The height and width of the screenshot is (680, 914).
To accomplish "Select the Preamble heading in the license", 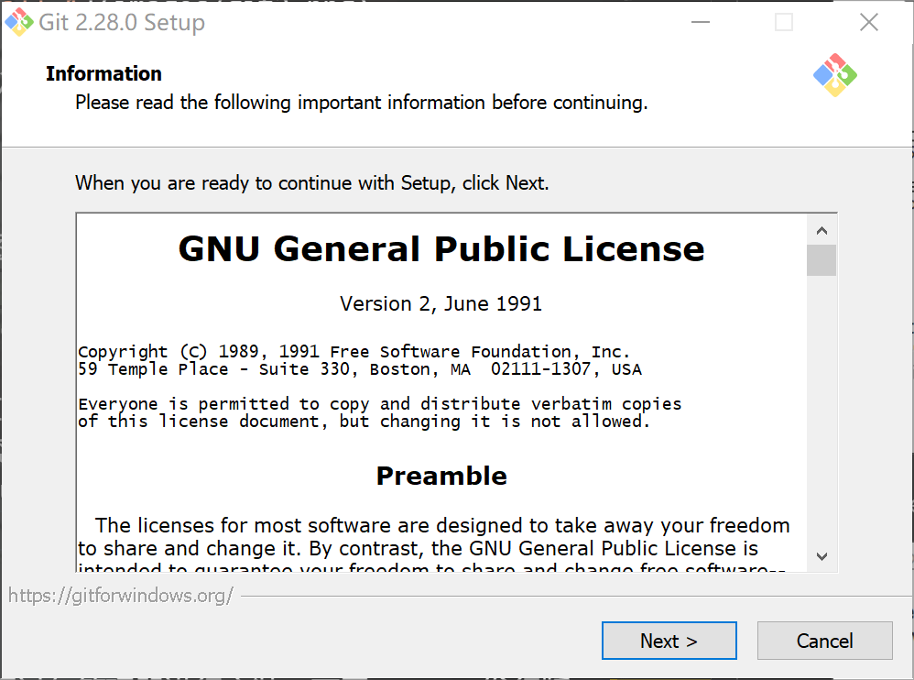I will (x=441, y=476).
